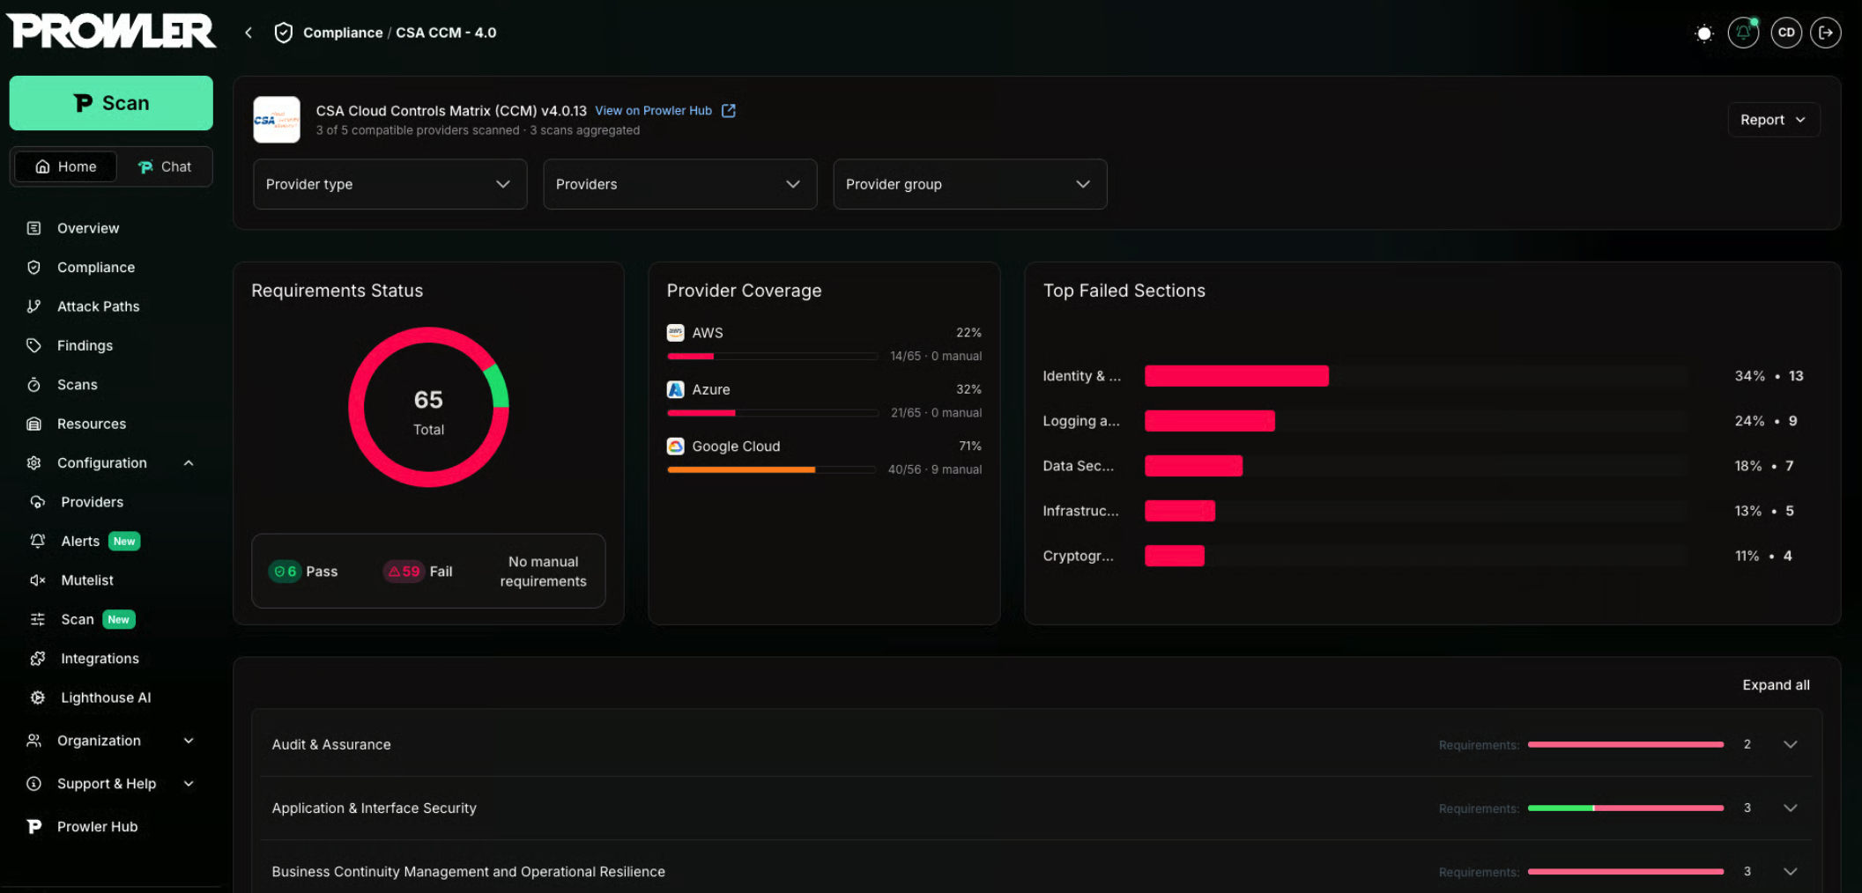
Task: Click the Configuration gear icon
Action: point(33,463)
